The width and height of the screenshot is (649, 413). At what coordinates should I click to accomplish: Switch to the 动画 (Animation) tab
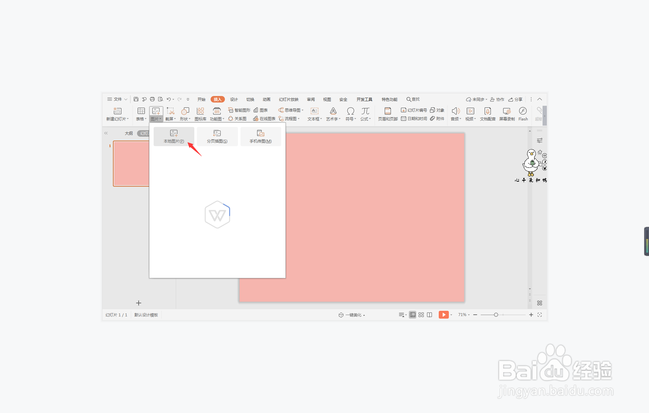tap(267, 99)
